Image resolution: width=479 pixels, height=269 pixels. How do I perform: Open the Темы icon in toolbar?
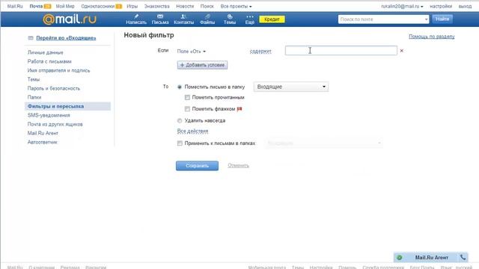point(230,16)
